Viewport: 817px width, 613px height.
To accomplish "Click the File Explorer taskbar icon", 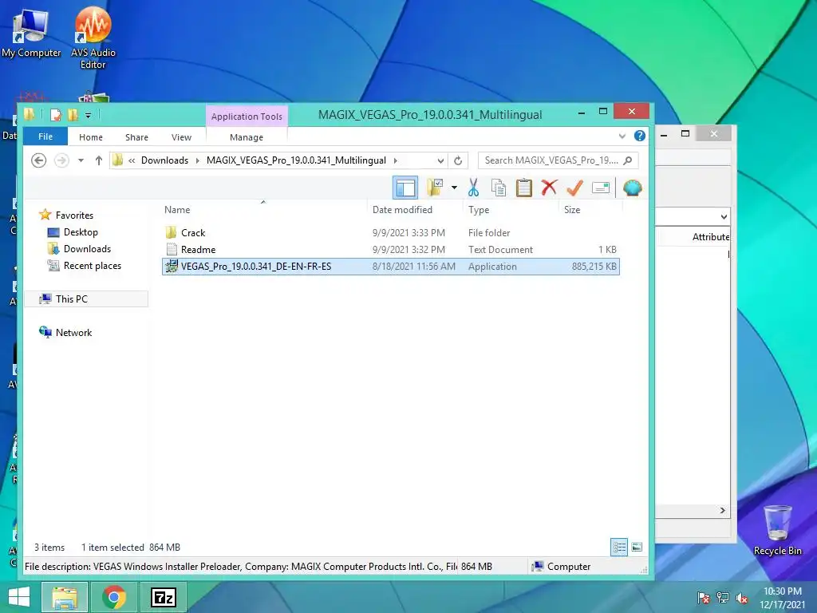I will (65, 597).
